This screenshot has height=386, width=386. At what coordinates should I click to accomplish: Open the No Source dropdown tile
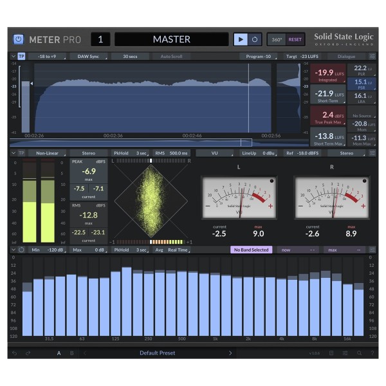click(x=362, y=113)
